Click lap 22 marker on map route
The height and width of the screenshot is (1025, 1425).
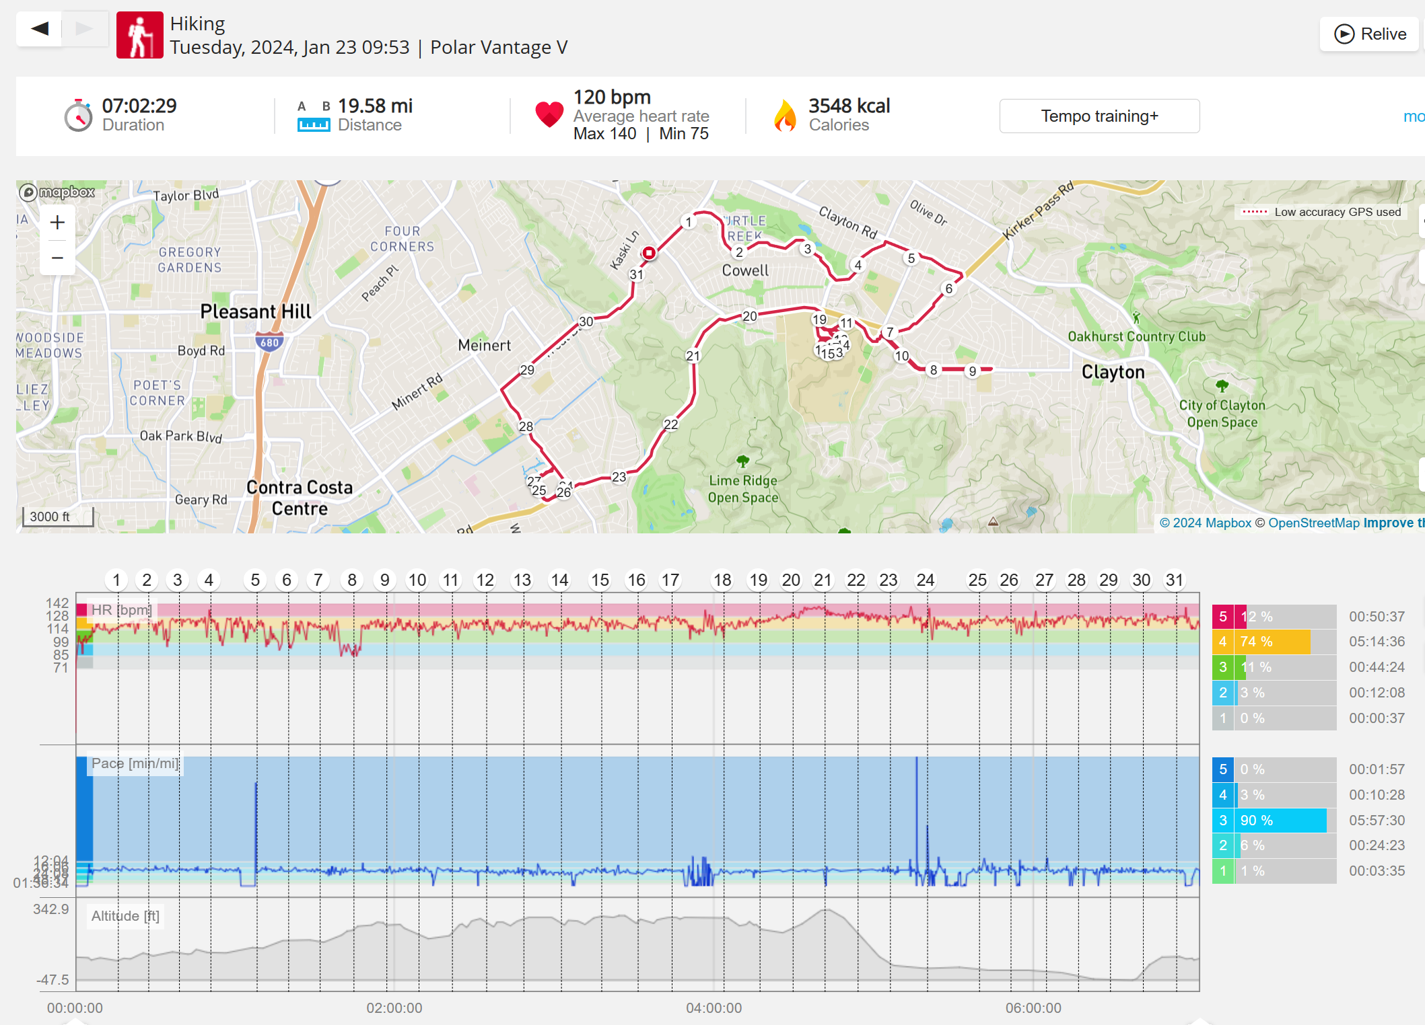coord(671,424)
